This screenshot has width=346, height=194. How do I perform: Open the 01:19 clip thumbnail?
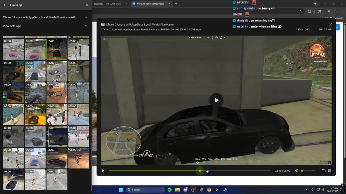(35, 180)
